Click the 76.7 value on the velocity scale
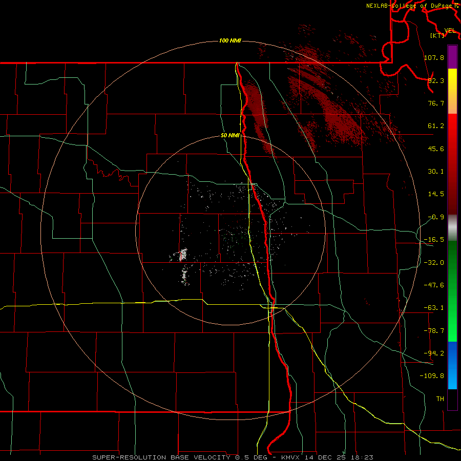Viewport: 461px width, 461px height. pos(436,103)
